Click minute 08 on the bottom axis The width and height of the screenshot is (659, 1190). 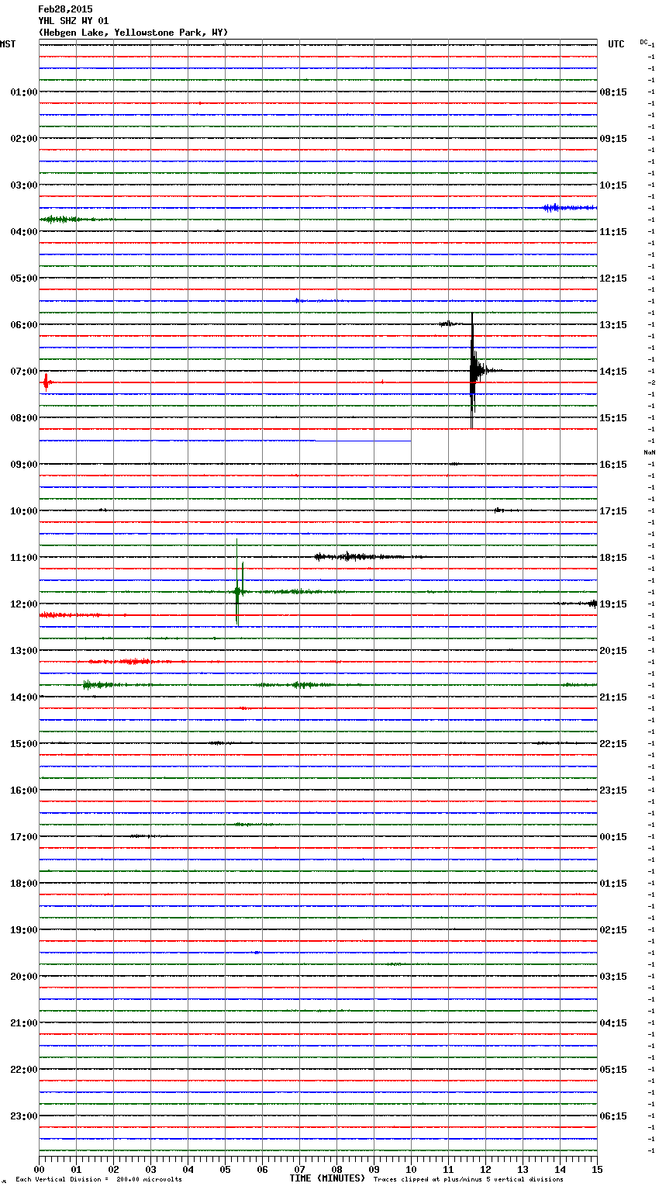[336, 1169]
